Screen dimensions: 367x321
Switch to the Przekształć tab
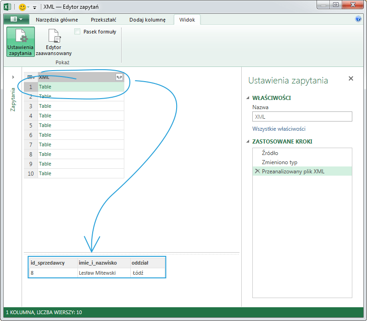[x=103, y=20]
